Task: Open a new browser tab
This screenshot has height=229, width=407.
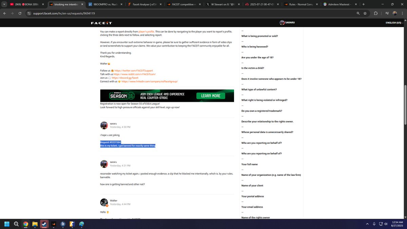Action: click(364, 4)
